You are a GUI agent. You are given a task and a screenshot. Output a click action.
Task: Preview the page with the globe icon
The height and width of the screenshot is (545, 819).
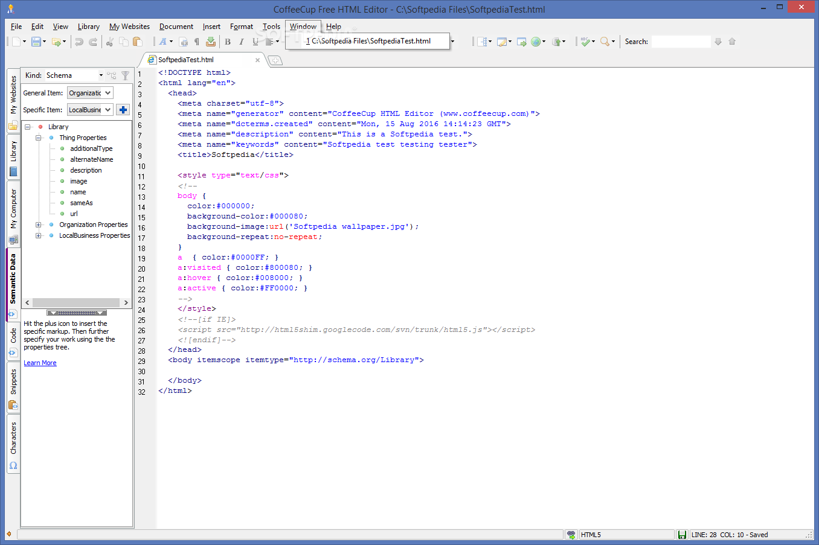(536, 42)
